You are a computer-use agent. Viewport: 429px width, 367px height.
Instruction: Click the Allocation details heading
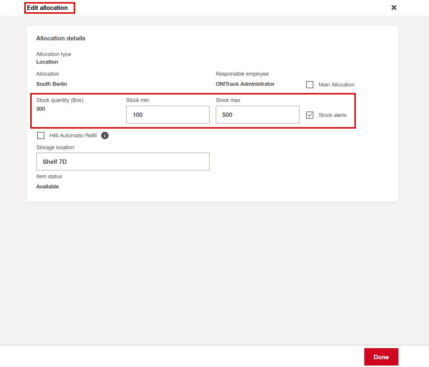click(61, 38)
